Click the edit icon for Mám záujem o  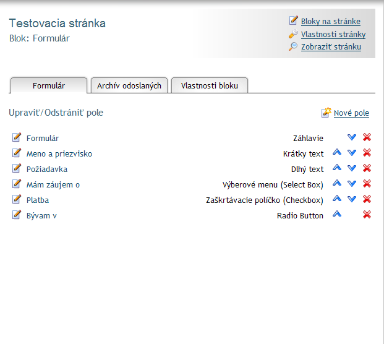(x=17, y=184)
